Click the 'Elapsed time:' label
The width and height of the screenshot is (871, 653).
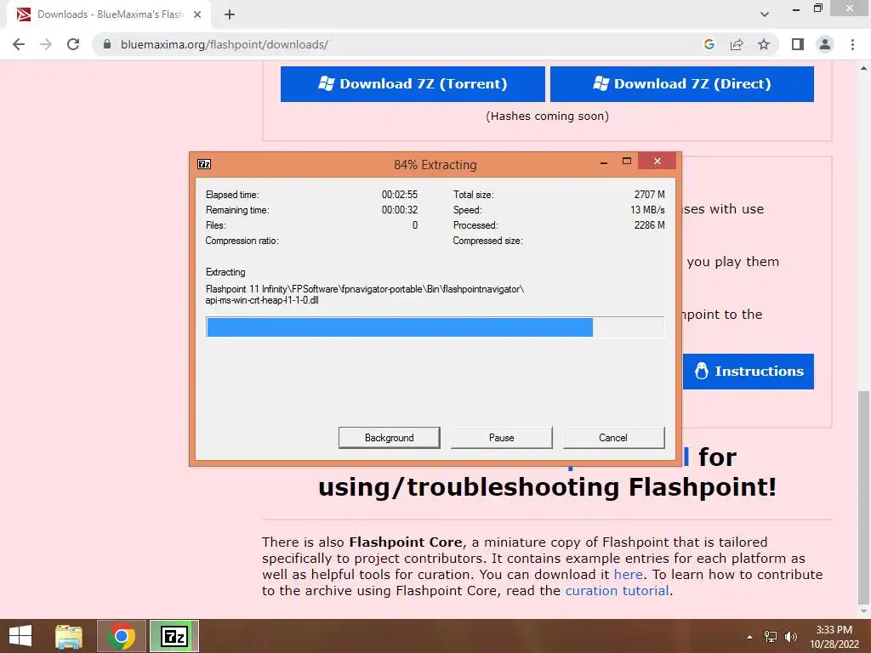click(x=232, y=195)
